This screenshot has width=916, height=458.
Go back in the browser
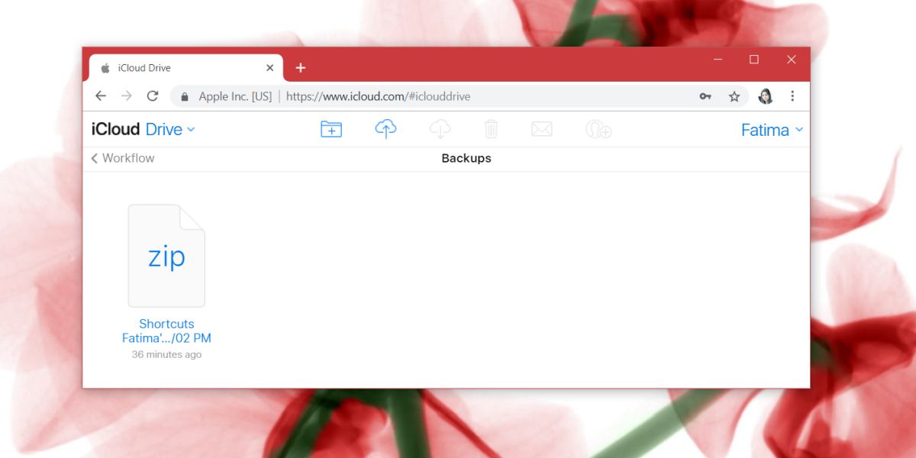pyautogui.click(x=101, y=96)
